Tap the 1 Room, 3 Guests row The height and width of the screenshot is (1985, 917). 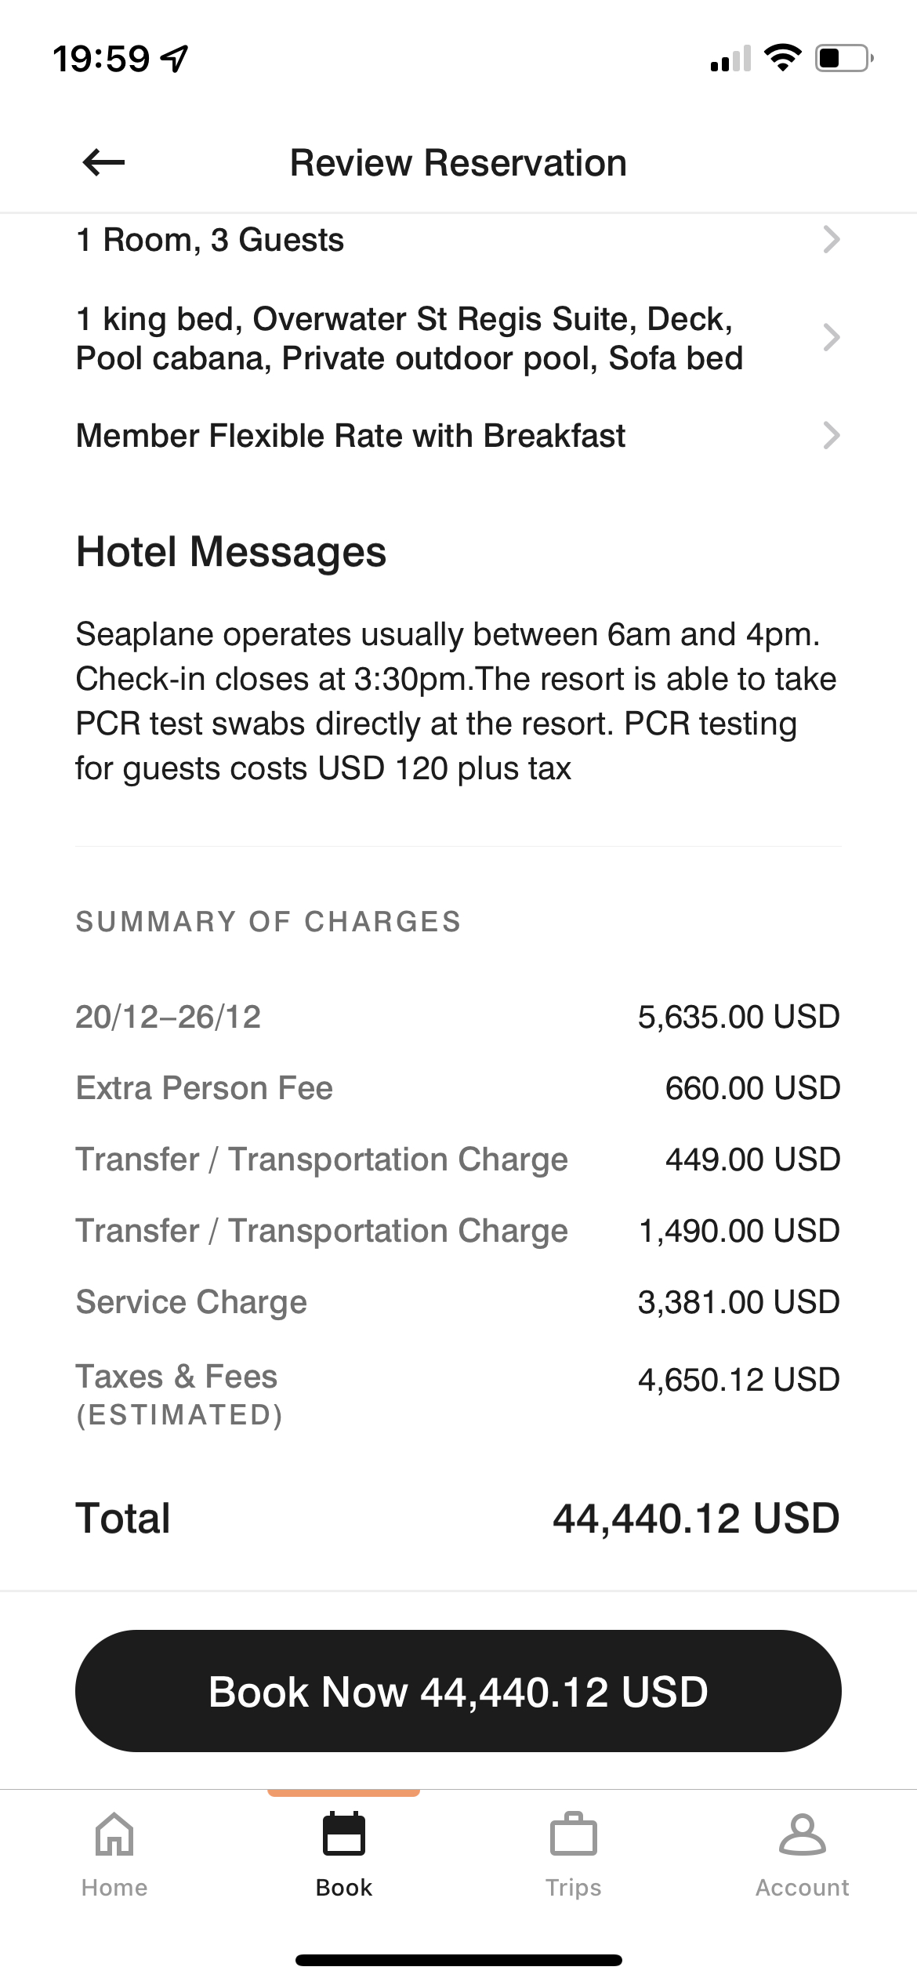pyautogui.click(x=458, y=239)
